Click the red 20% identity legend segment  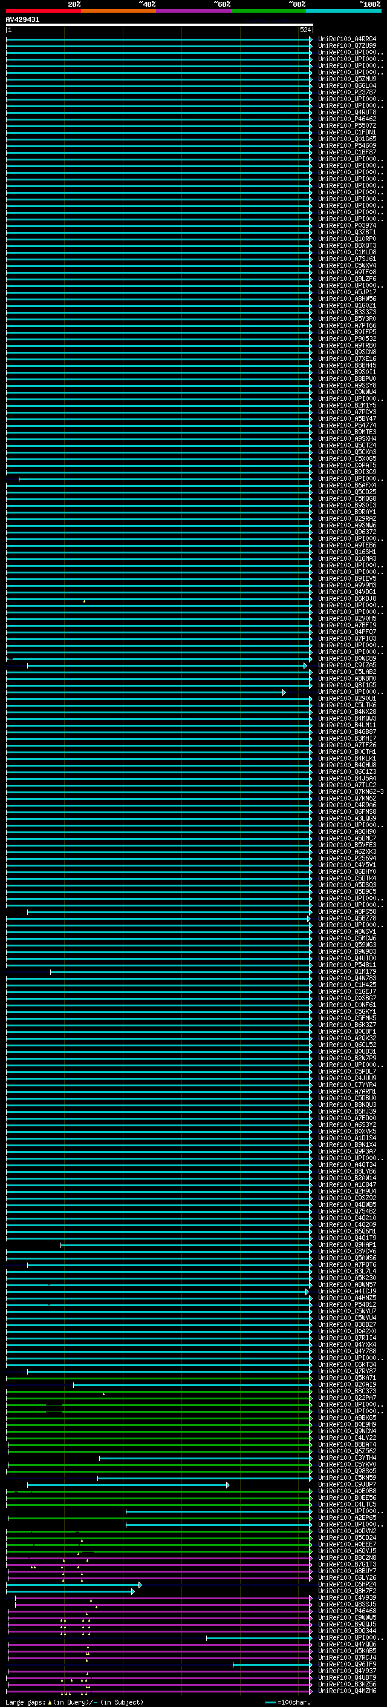44,11
